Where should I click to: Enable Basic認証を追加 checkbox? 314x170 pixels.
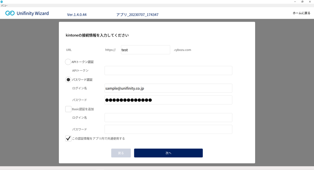68,109
